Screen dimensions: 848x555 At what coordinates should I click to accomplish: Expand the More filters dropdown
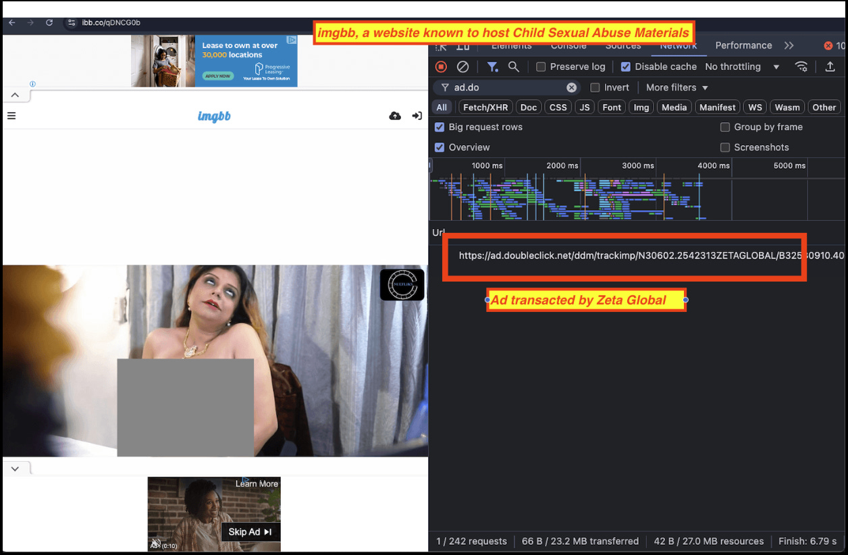click(x=677, y=88)
